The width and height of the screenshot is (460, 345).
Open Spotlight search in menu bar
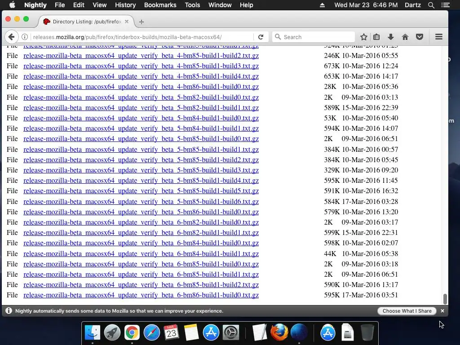(x=431, y=5)
